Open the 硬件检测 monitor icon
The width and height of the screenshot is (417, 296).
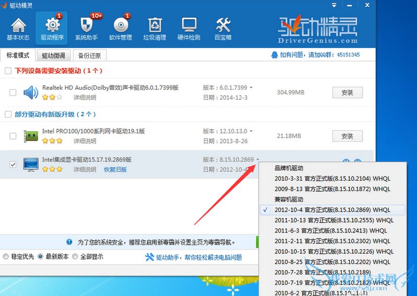[189, 25]
